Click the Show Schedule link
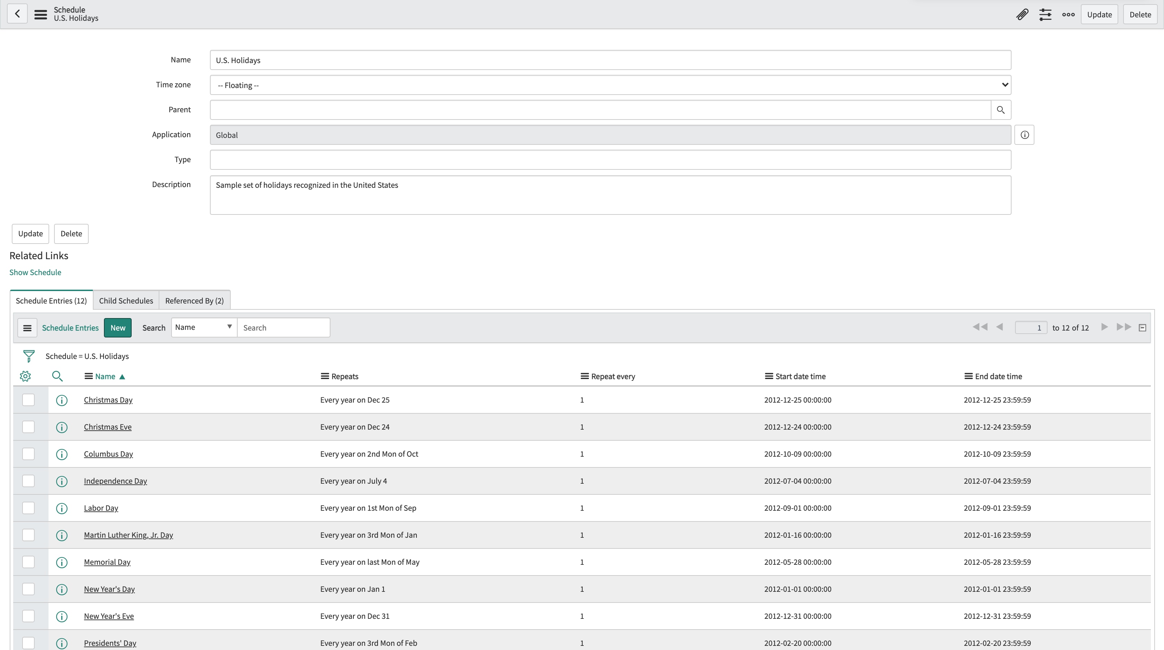Screen dimensions: 1164x650 click(x=35, y=272)
